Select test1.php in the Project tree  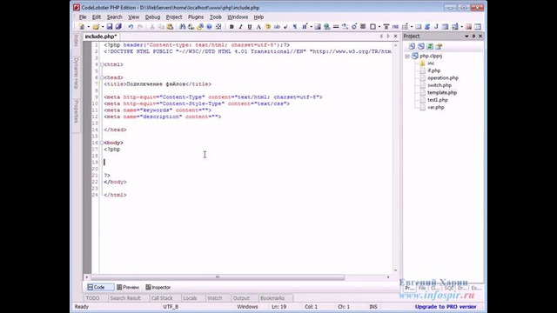coord(437,100)
